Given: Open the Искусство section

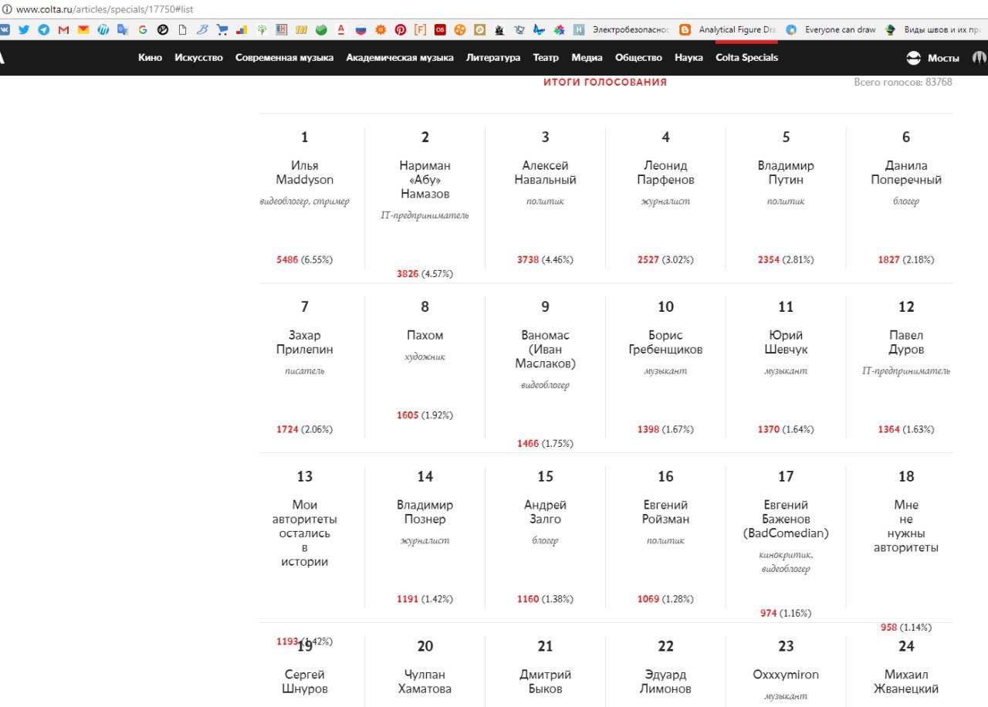Looking at the screenshot, I should click(x=198, y=58).
